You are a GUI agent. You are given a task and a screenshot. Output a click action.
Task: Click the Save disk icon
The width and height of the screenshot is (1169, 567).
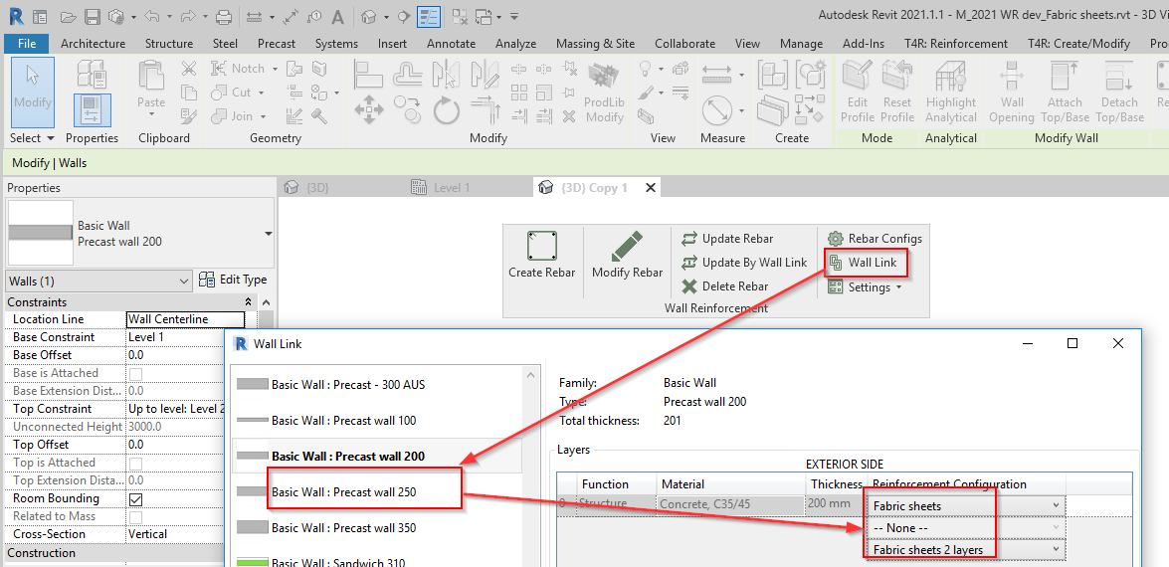[92, 16]
